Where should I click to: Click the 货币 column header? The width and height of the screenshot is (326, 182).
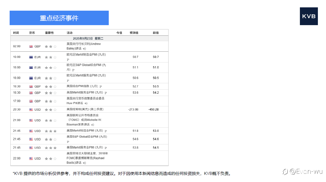pos(32,33)
